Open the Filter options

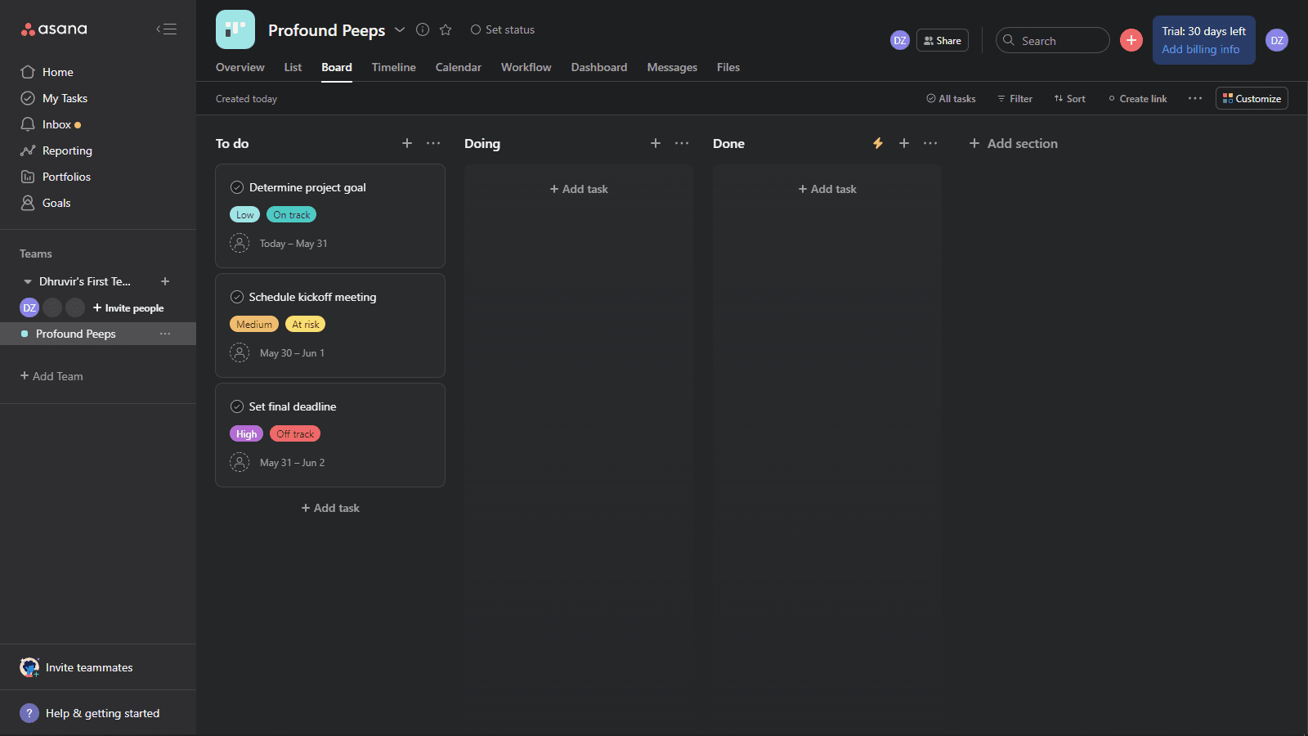[1015, 98]
